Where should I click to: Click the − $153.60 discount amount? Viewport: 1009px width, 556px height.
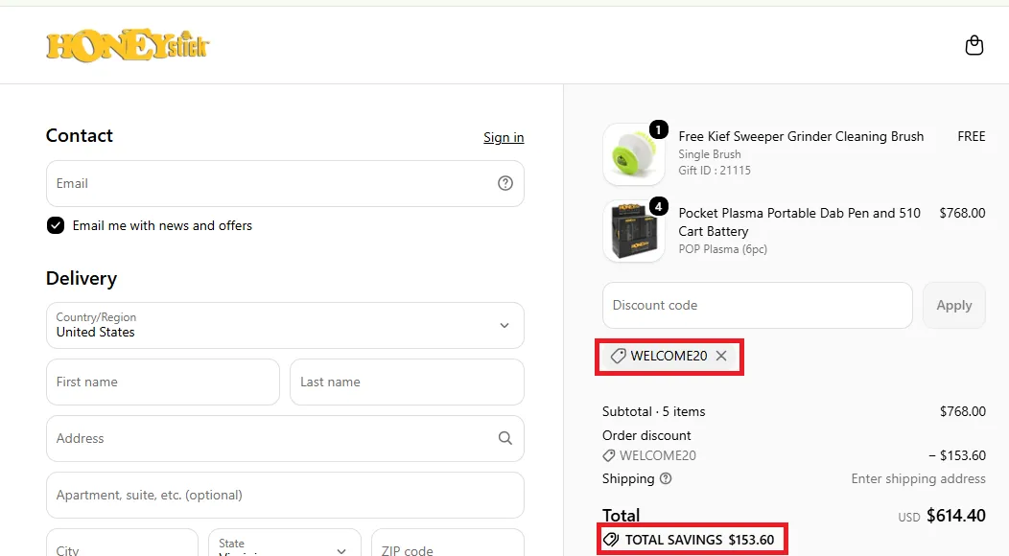coord(957,455)
